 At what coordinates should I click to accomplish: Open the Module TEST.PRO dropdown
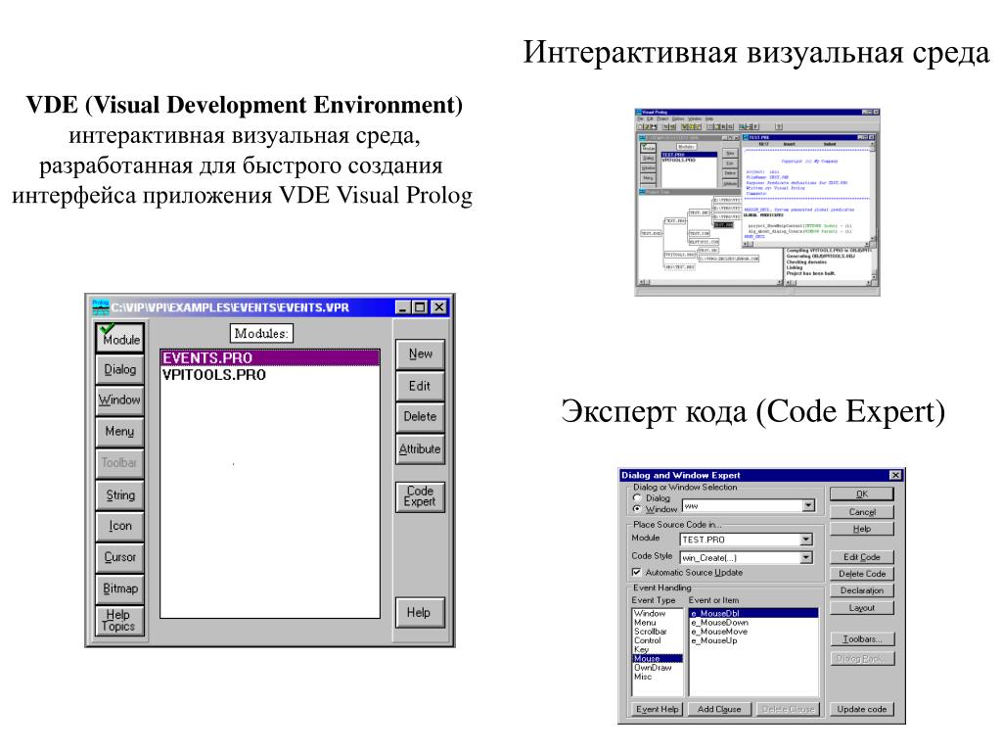[x=806, y=540]
